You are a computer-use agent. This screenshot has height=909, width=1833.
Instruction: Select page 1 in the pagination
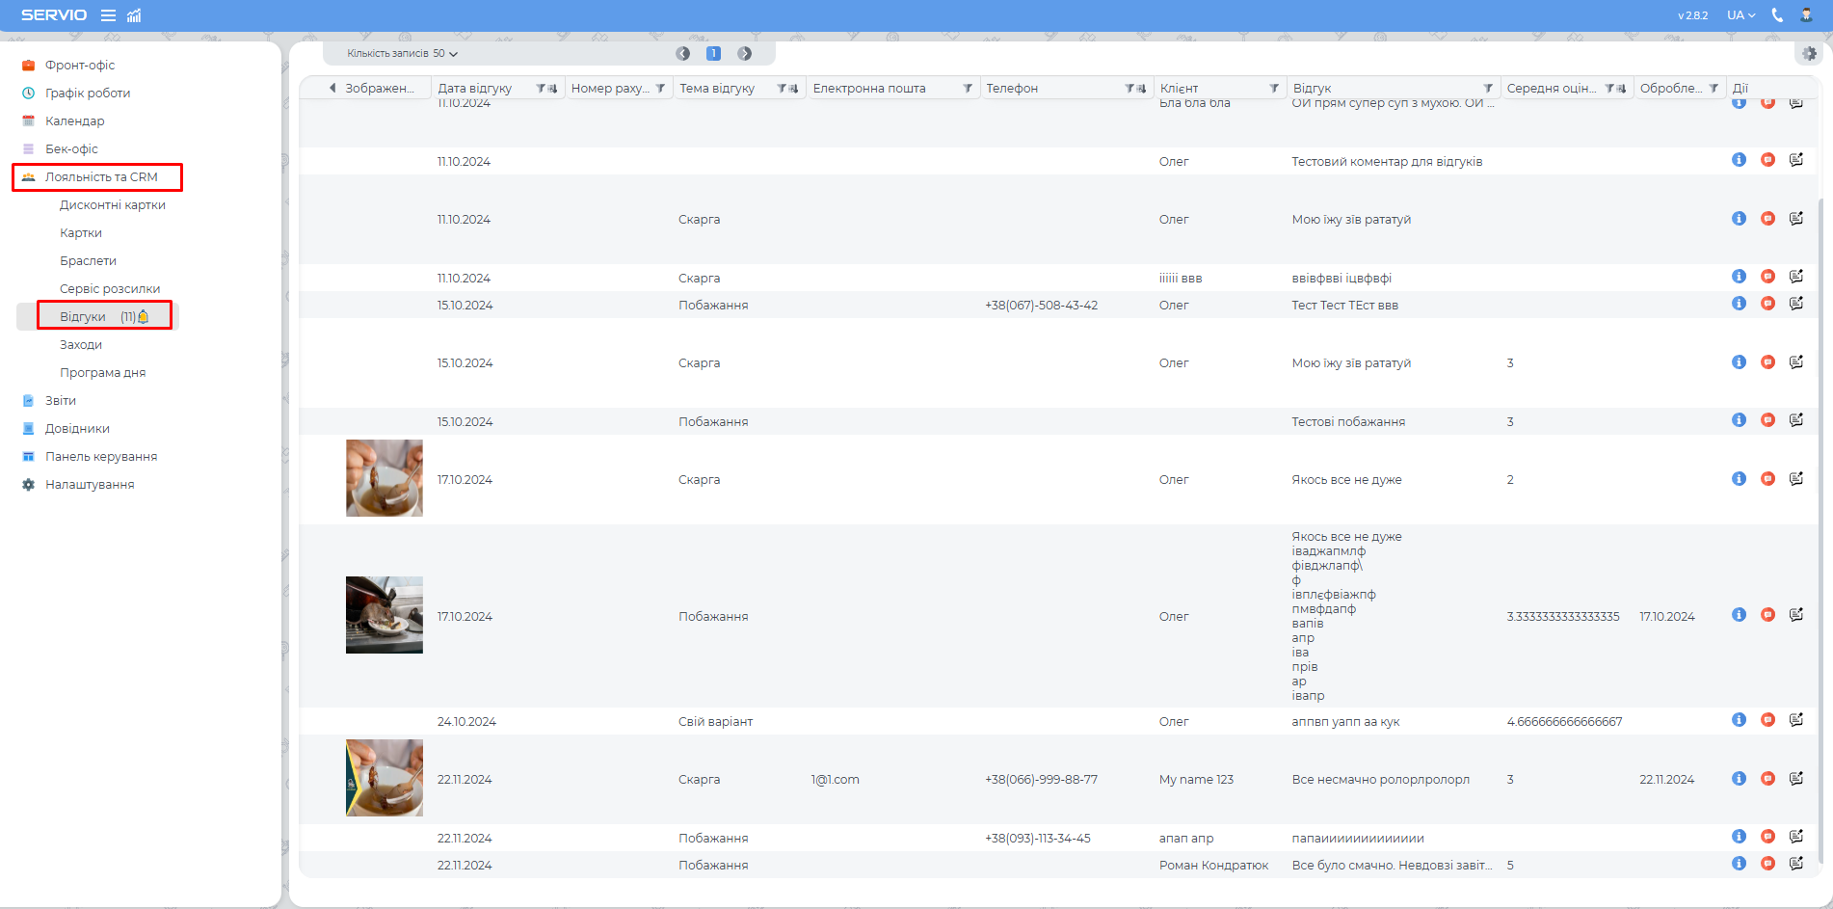coord(713,54)
